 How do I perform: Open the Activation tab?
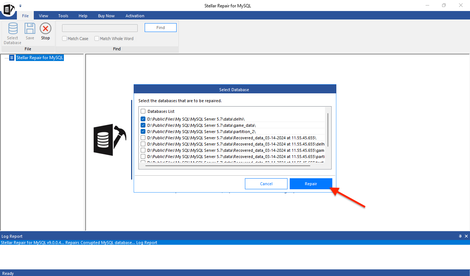click(135, 15)
